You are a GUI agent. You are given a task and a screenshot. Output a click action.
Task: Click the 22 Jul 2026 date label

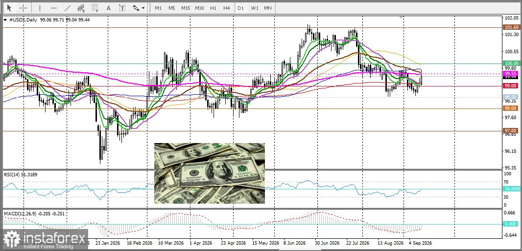(x=358, y=243)
